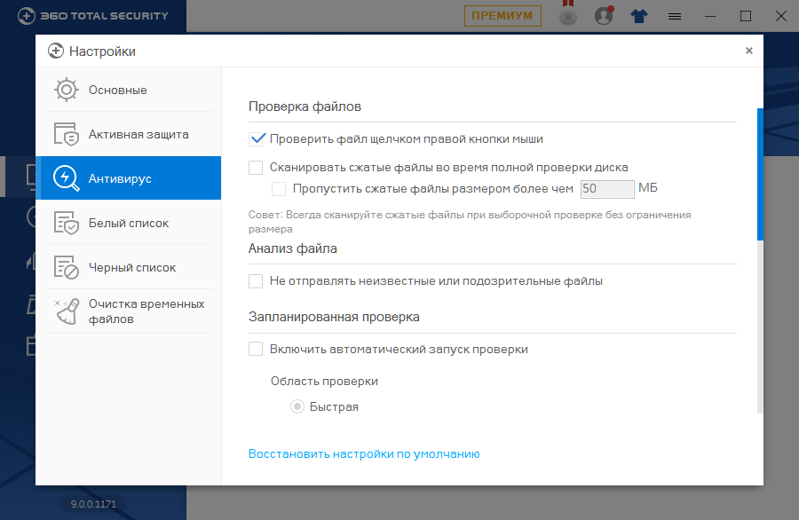Click the Запланированная проверка heading
This screenshot has height=520, width=799.
[x=334, y=317]
